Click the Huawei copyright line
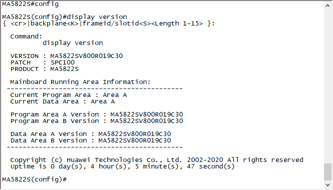Image resolution: width=333 pixels, height=190 pixels. click(x=157, y=160)
